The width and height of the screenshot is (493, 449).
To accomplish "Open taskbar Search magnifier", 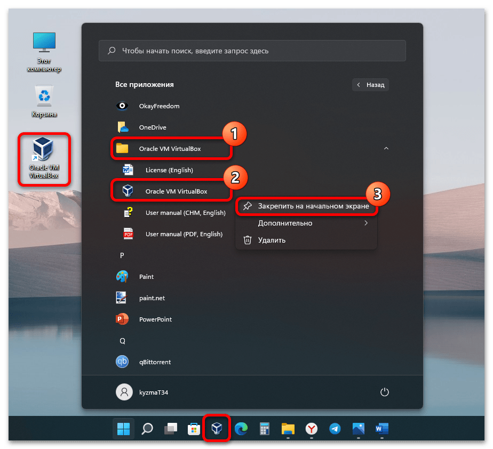I will click(x=147, y=429).
